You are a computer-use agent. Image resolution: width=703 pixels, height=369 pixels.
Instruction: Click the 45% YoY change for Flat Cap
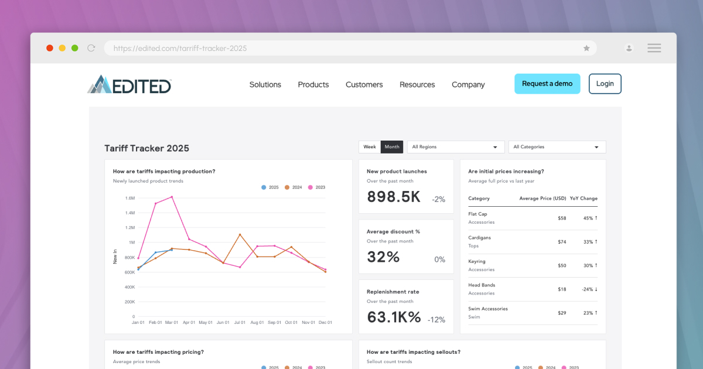click(591, 218)
